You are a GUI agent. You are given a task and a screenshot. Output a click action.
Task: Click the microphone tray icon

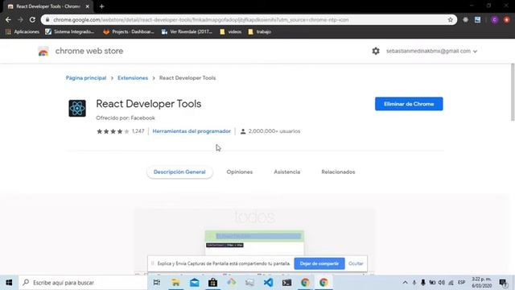coord(423,283)
